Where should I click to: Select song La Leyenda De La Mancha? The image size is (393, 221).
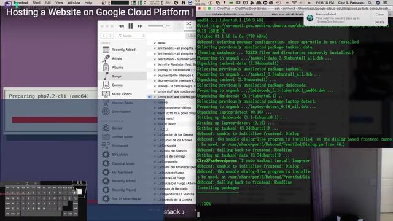[x=176, y=194]
